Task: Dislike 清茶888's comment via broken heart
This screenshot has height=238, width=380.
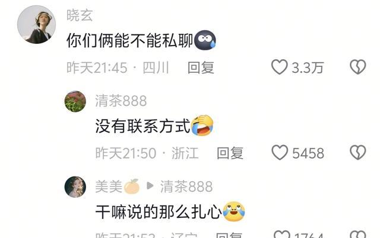Action: 357,153
